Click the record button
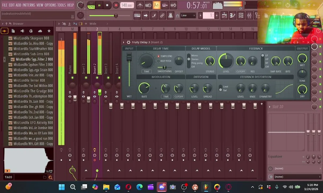The width and height of the screenshot is (323, 193). pyautogui.click(x=116, y=5)
